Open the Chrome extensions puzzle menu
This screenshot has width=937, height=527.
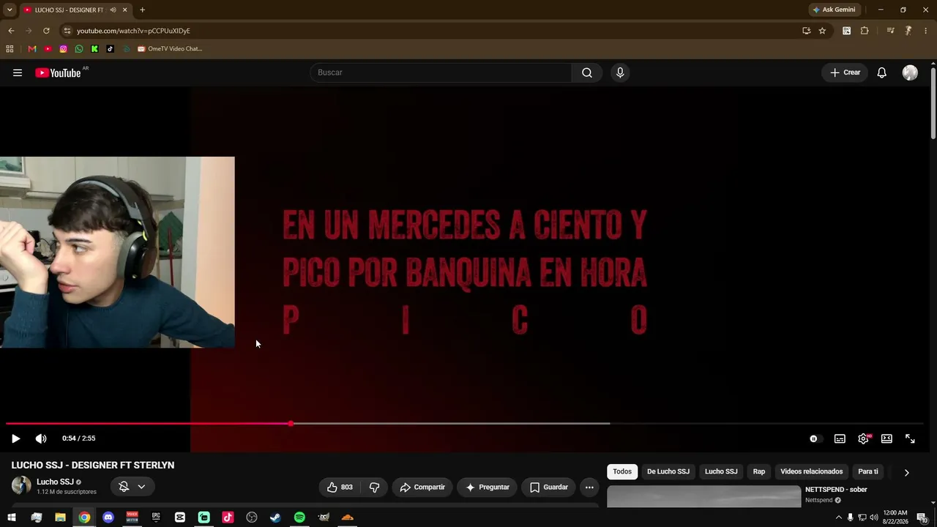[x=865, y=31]
